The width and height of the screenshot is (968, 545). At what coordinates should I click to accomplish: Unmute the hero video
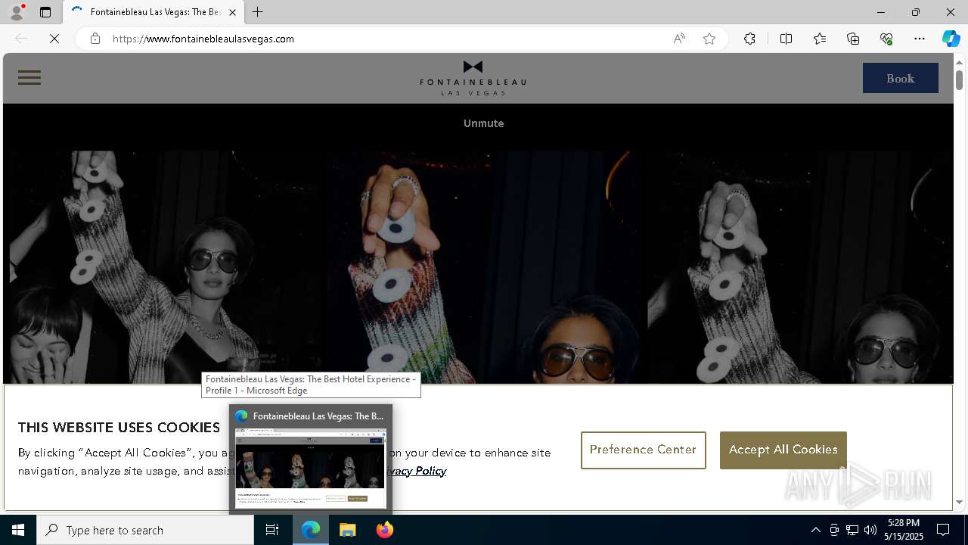484,123
